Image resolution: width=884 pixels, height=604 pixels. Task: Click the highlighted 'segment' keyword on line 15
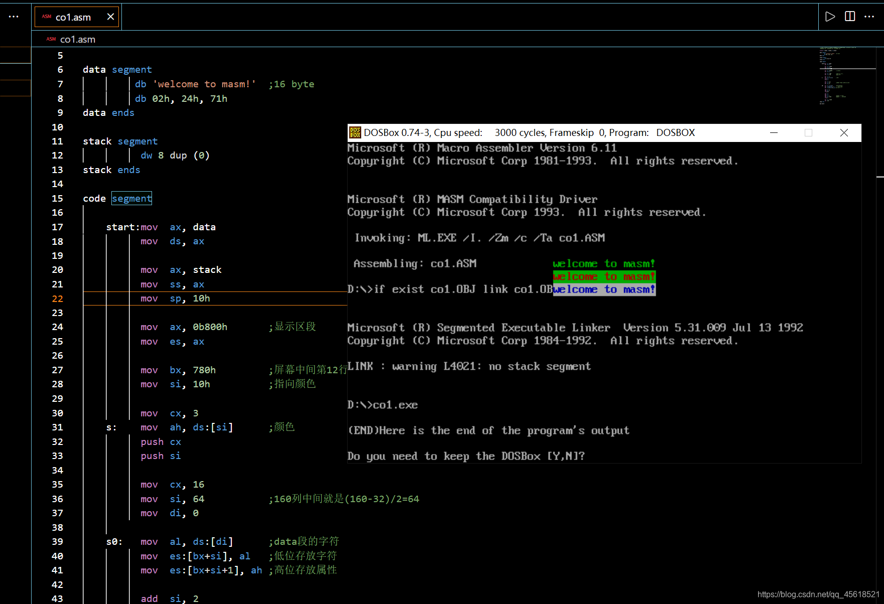131,199
